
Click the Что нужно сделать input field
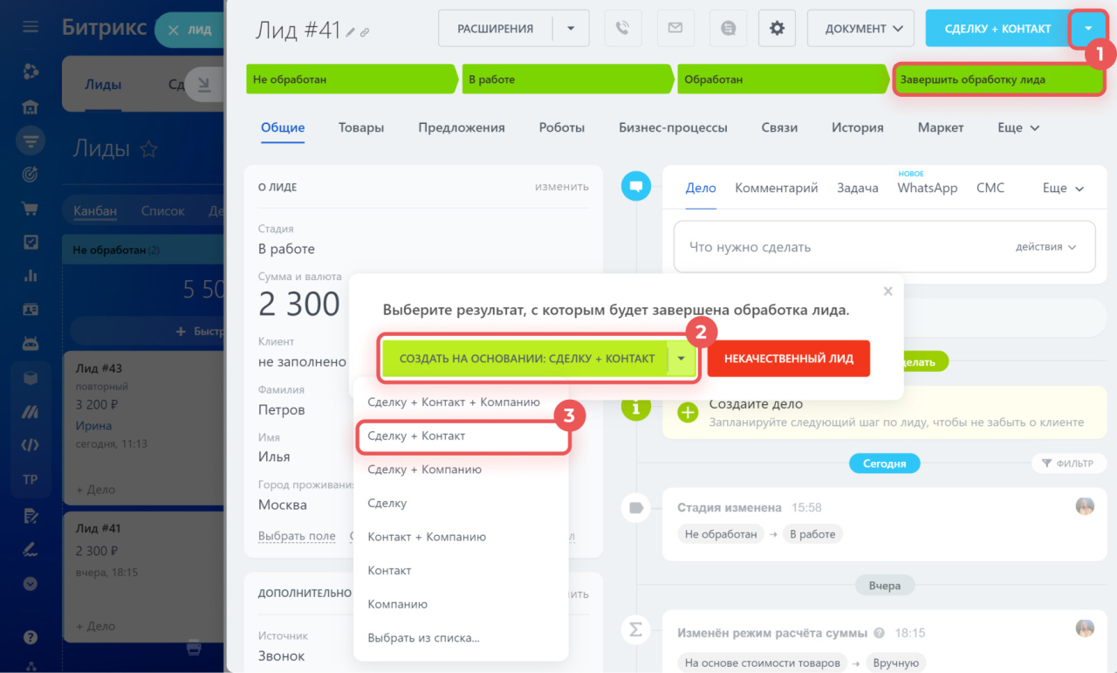(x=838, y=247)
